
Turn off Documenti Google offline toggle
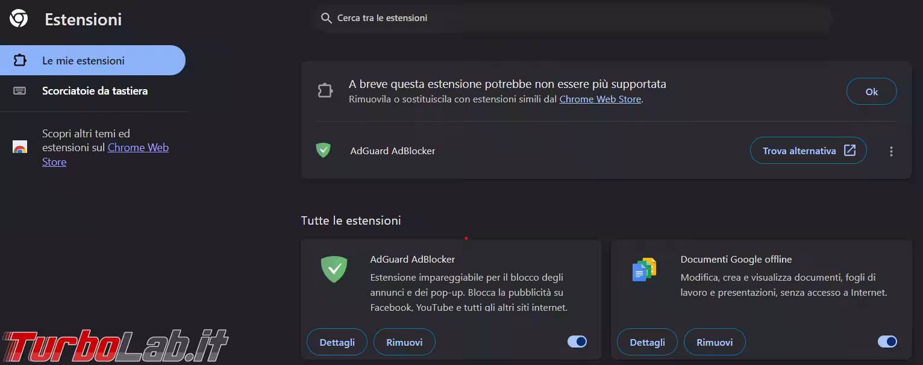click(x=887, y=342)
